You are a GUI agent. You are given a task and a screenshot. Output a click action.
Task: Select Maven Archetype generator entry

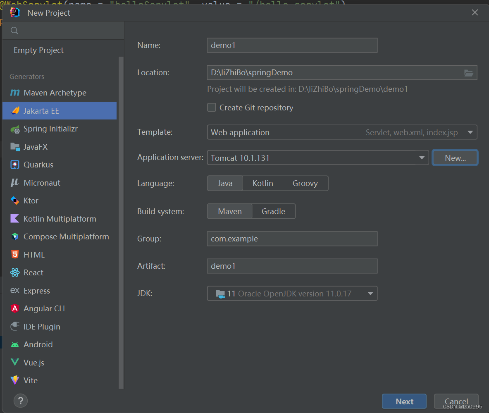[x=59, y=93]
